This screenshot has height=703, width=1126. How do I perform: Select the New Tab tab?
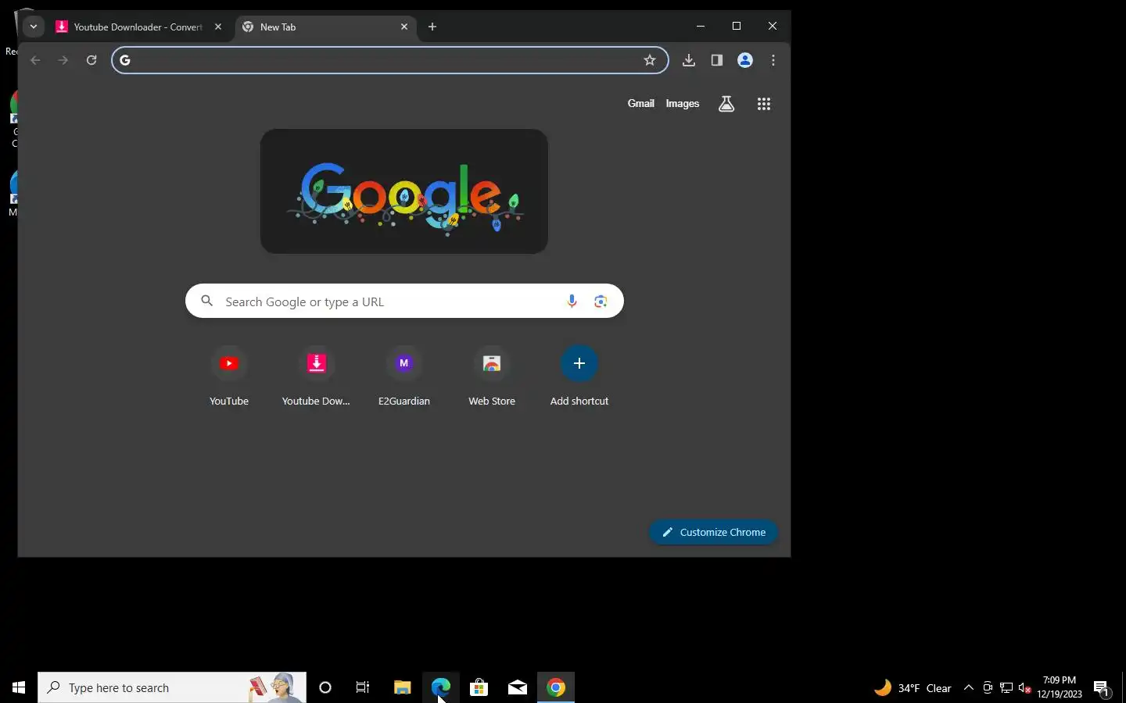point(325,27)
